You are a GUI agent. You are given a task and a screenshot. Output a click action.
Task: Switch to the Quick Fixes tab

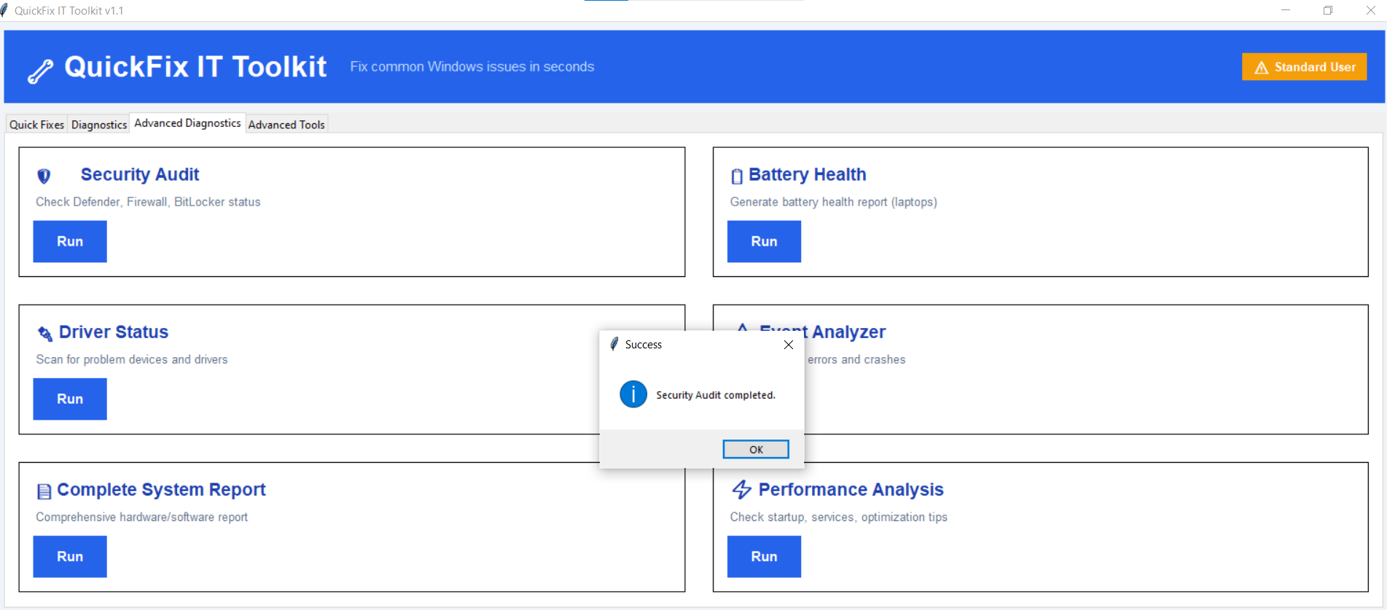(x=36, y=125)
